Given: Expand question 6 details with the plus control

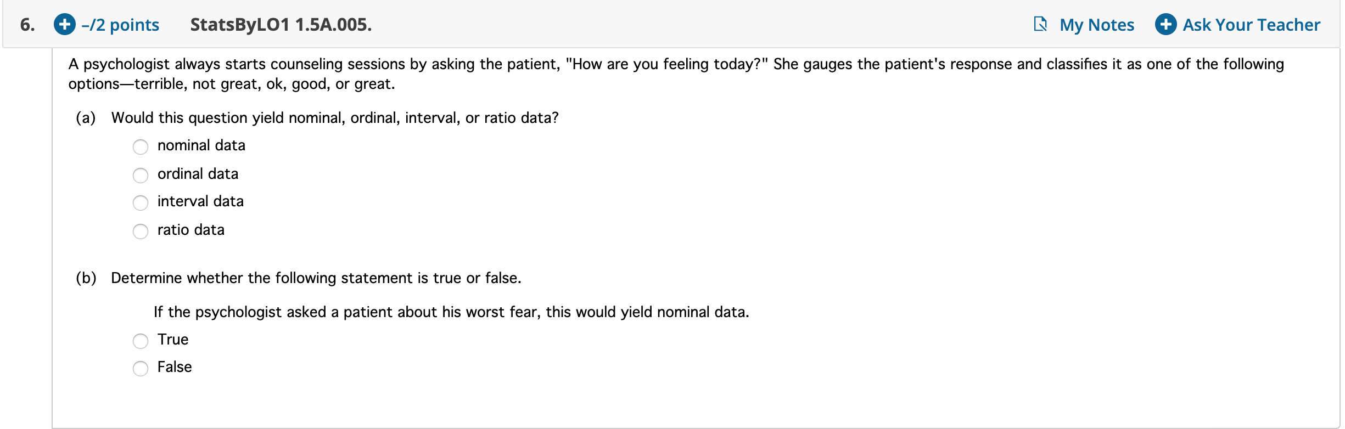Looking at the screenshot, I should click(64, 24).
